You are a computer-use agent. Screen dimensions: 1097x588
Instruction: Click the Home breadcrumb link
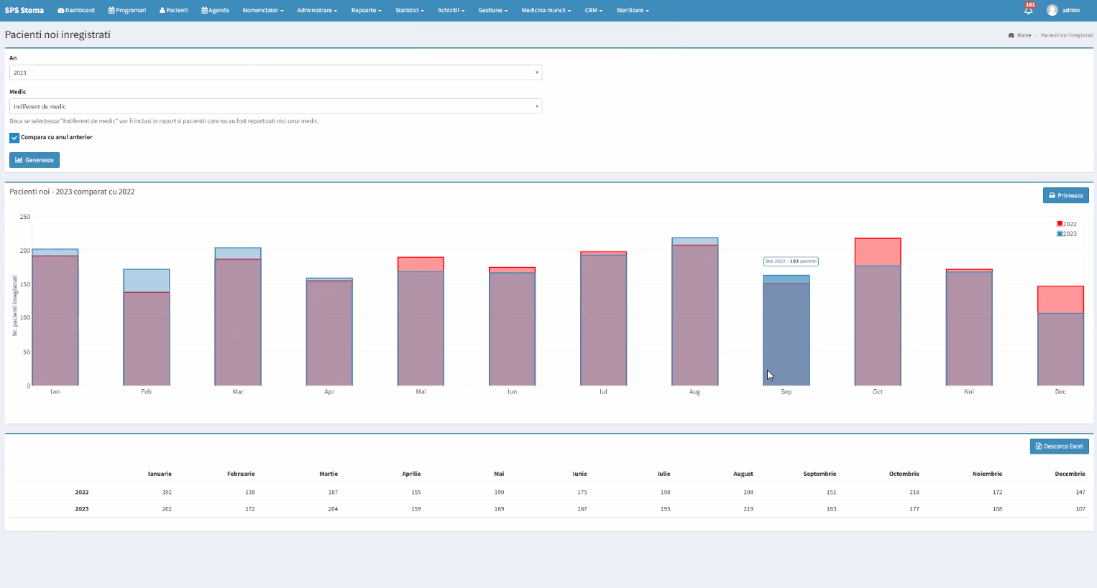[x=1023, y=35]
